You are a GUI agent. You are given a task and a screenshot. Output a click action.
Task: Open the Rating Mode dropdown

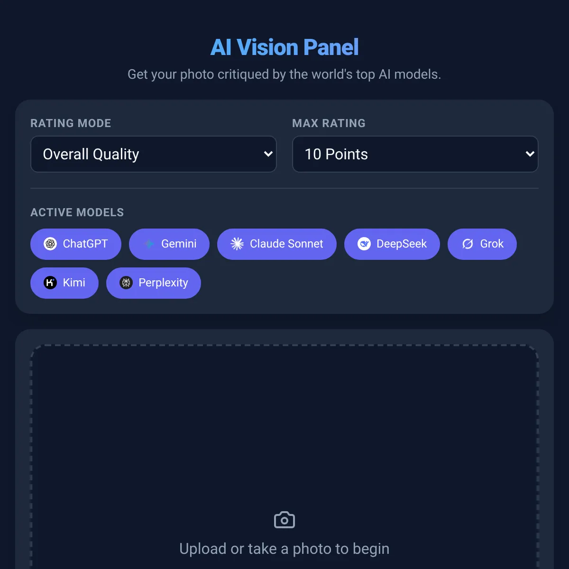[154, 154]
